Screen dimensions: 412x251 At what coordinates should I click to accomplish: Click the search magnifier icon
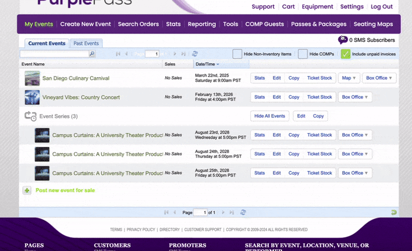click(92, 54)
